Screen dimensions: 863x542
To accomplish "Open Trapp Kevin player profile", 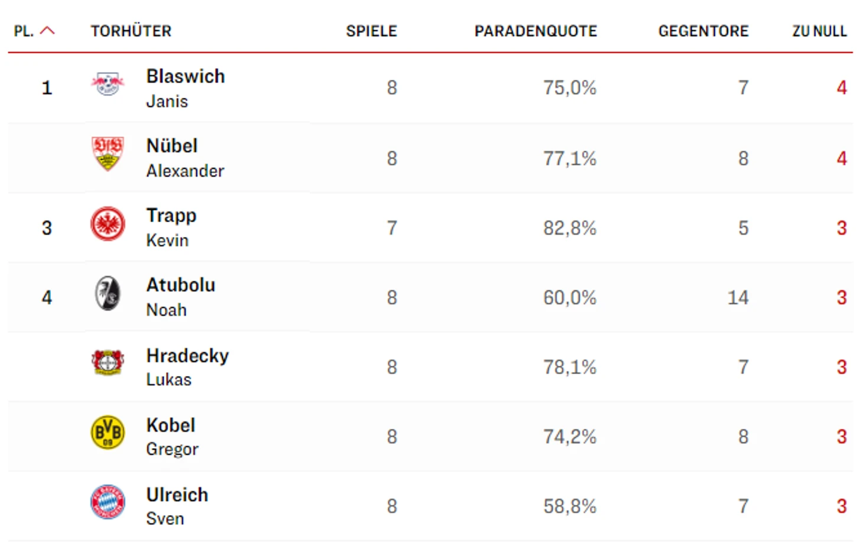I will point(171,228).
